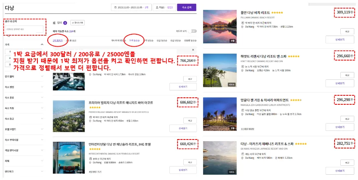Expand the 숙소 특징 filter section
This screenshot has width=358, height=180.
(24, 108)
